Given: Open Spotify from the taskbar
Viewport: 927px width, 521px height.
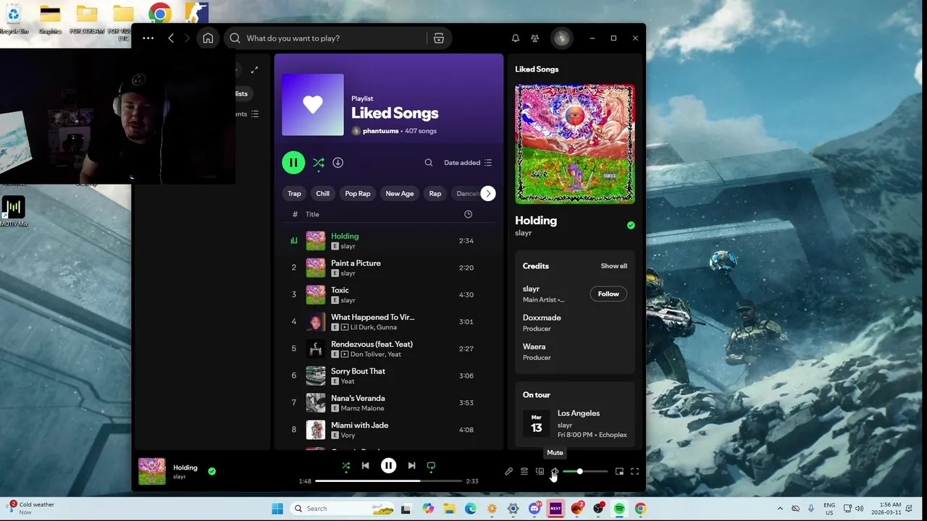Looking at the screenshot, I should click(619, 509).
